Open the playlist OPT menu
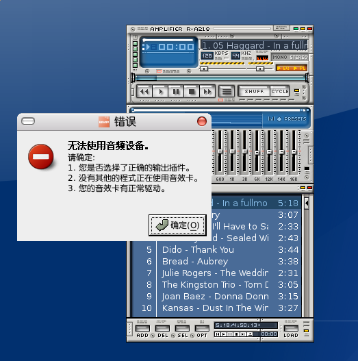This screenshot has height=361, width=358. click(202, 331)
